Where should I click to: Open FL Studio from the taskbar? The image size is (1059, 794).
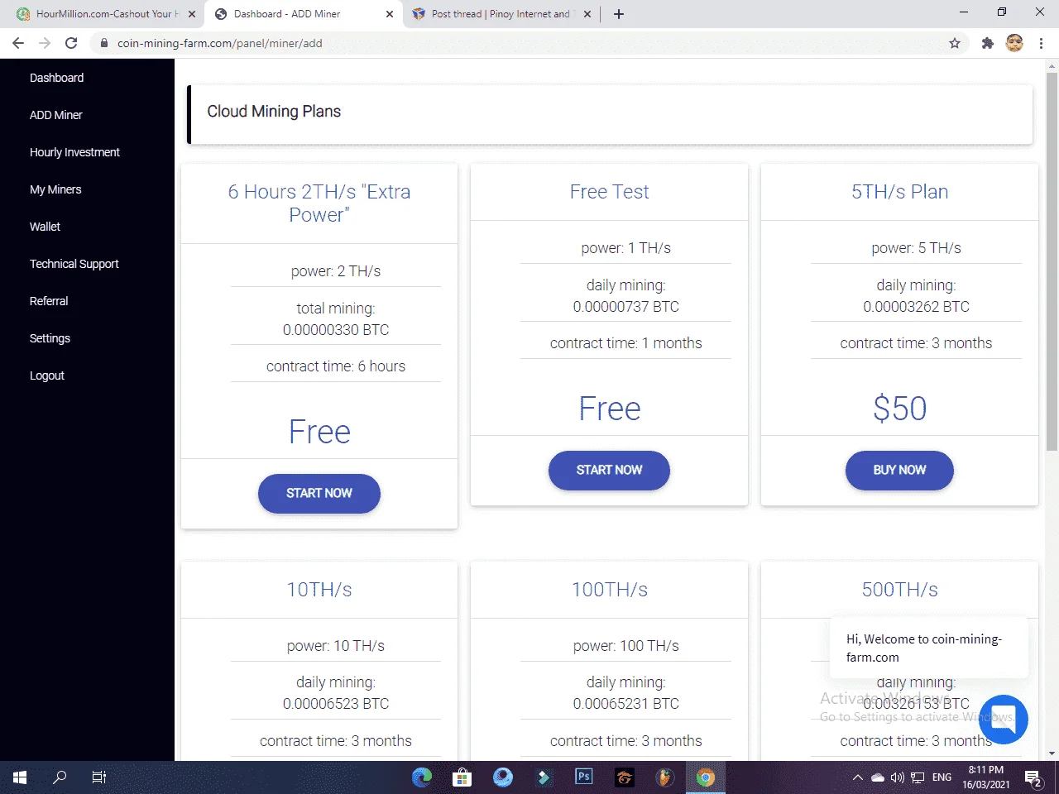pyautogui.click(x=665, y=777)
